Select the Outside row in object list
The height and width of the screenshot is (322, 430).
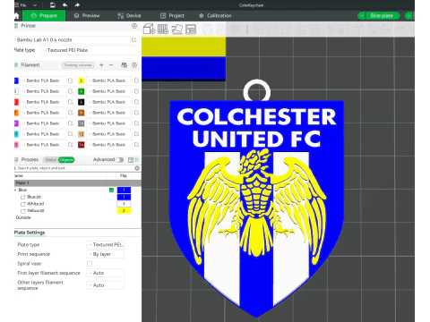pos(23,217)
